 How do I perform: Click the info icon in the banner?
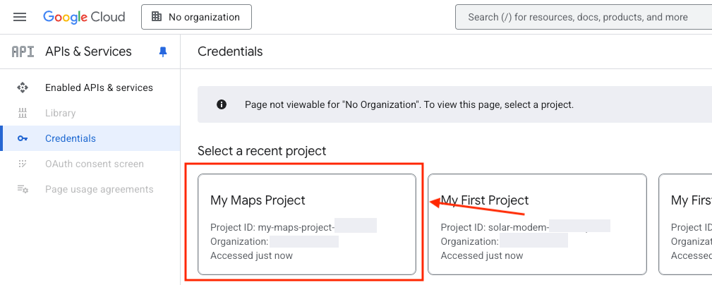(222, 104)
